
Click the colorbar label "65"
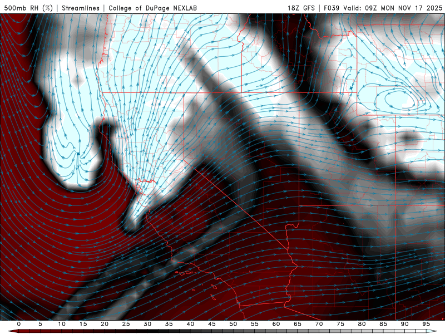click(x=298, y=324)
